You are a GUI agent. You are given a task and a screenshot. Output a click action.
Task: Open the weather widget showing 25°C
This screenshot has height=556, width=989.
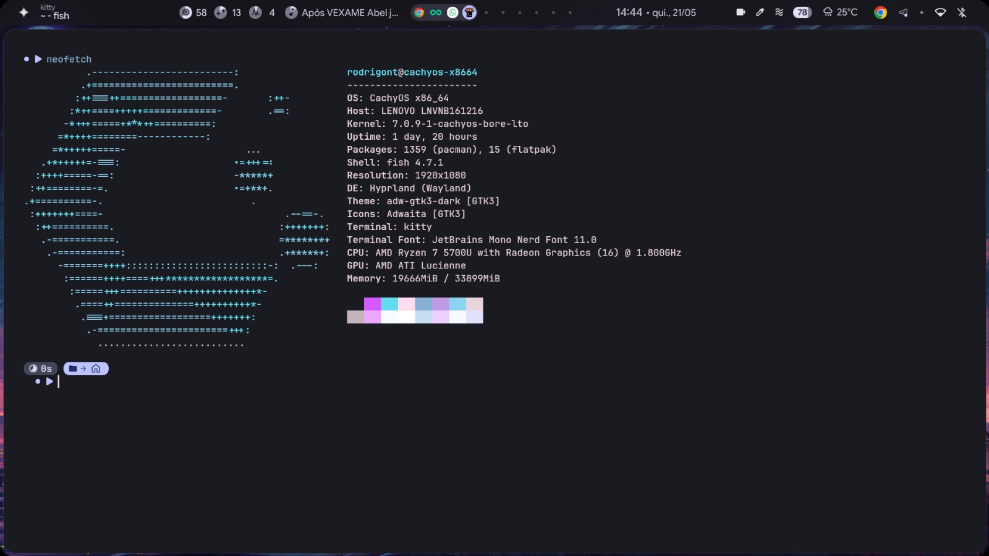841,12
